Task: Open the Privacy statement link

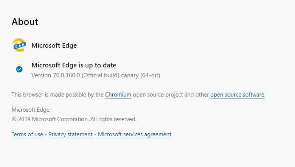Action: [x=70, y=134]
